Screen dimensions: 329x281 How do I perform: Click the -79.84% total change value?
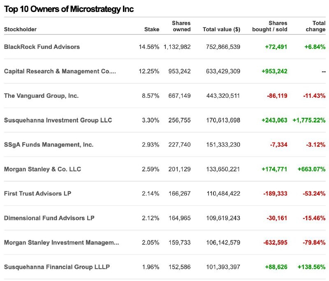(x=314, y=242)
